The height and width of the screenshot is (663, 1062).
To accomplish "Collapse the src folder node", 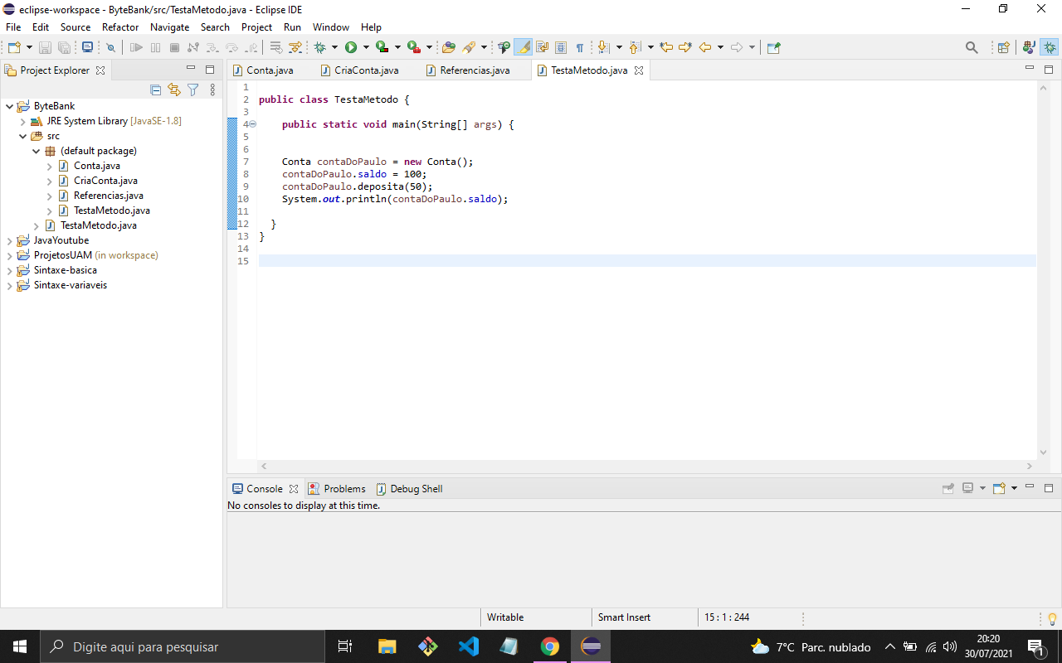I will [22, 136].
